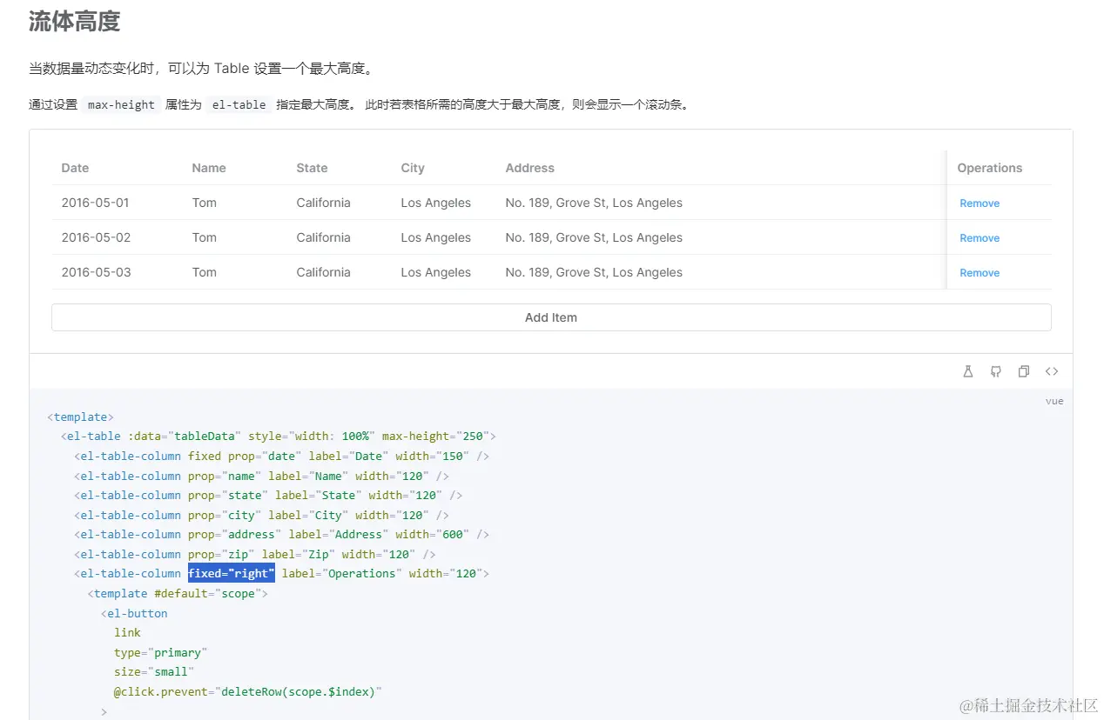Click the vue language label
The width and height of the screenshot is (1104, 720).
click(x=1054, y=401)
